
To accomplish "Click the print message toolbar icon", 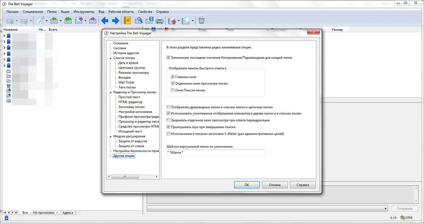I will [160, 20].
